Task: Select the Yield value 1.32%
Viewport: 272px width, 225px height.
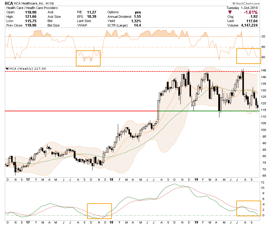Action: pyautogui.click(x=136, y=21)
